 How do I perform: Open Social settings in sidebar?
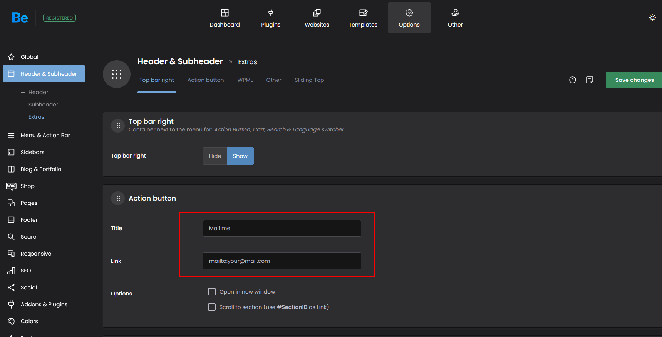coord(44,287)
